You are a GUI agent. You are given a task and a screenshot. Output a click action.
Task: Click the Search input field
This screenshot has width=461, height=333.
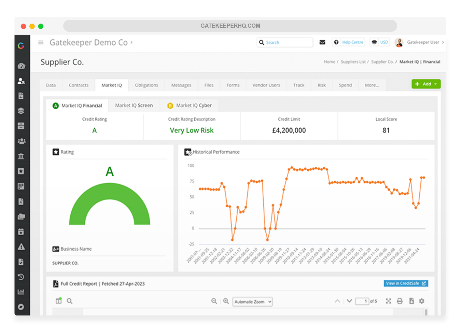pos(285,42)
